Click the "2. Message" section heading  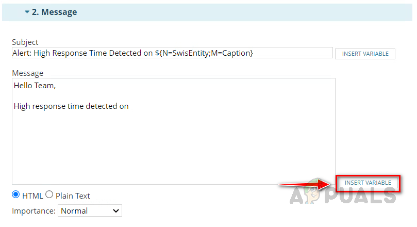[x=54, y=12]
